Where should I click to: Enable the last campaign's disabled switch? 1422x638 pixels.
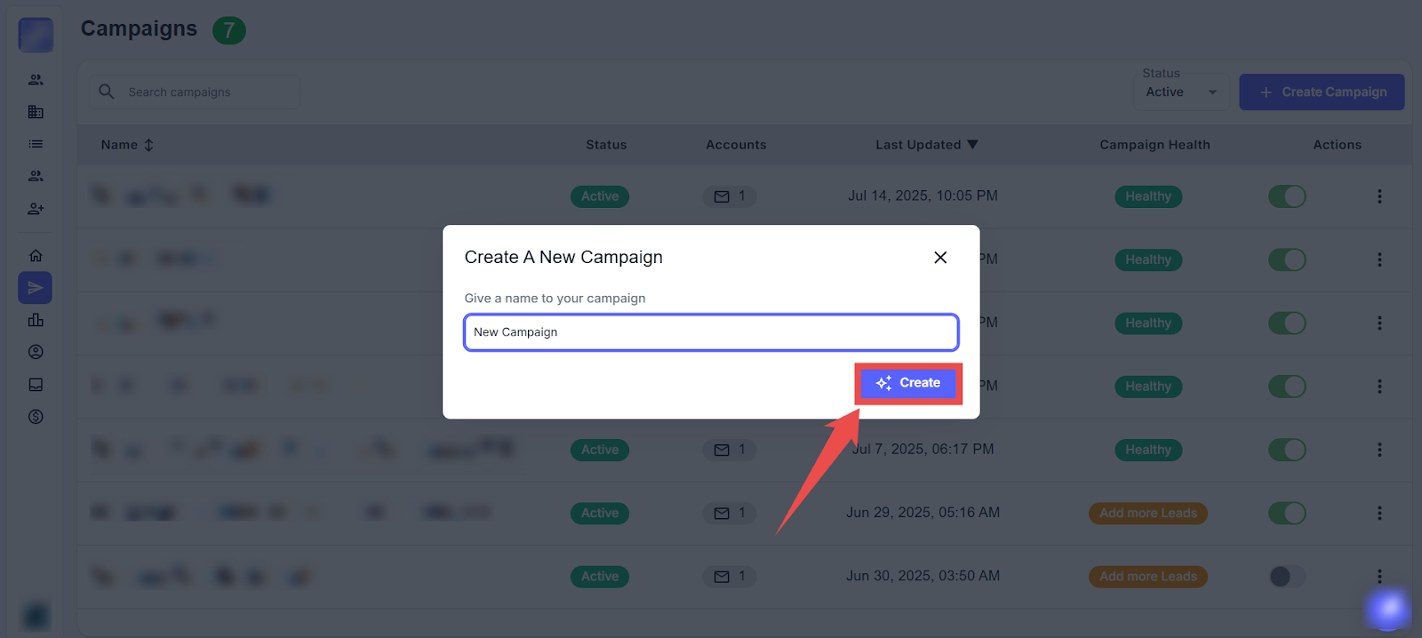click(1287, 577)
